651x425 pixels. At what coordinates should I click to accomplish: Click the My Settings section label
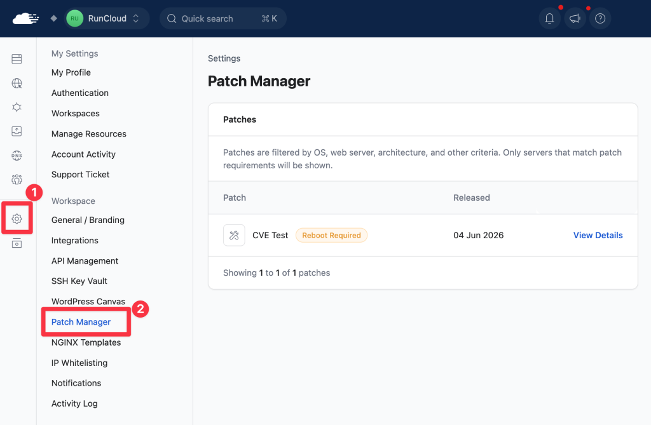pos(75,53)
